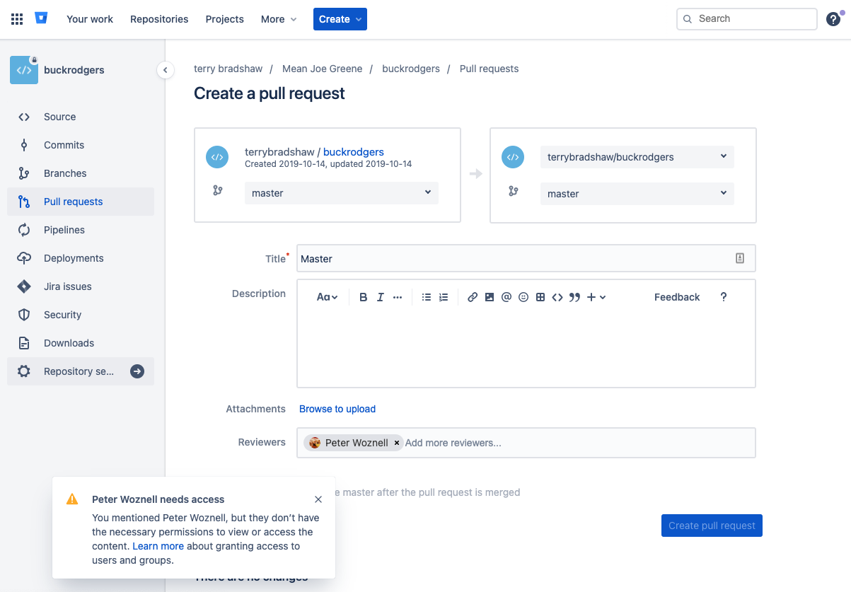Open the blue buckrodgers source repository link
Screen dimensions: 851x592
click(x=354, y=152)
